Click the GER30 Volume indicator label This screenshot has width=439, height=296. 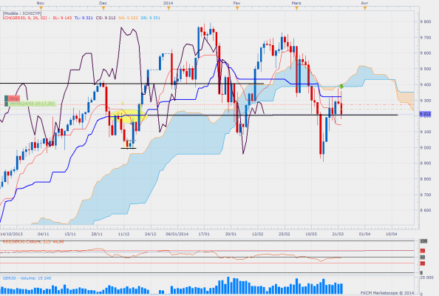pos(27,278)
